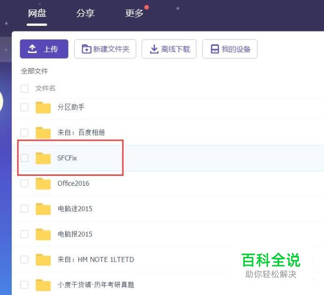The image size is (324, 295).
Task: Check the box for 电脑报2015 folder
Action: (x=24, y=234)
